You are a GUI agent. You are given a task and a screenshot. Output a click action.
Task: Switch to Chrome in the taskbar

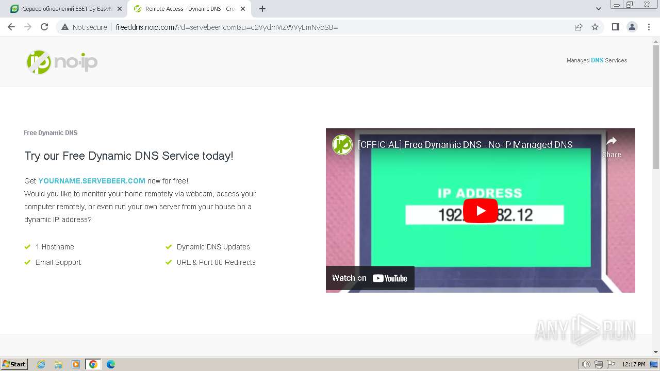click(x=93, y=364)
